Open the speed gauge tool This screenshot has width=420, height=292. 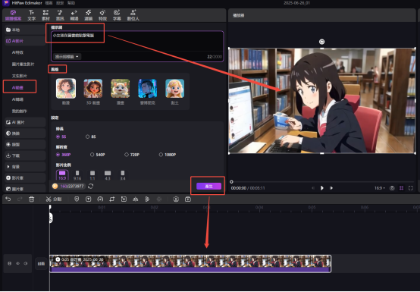[100, 199]
